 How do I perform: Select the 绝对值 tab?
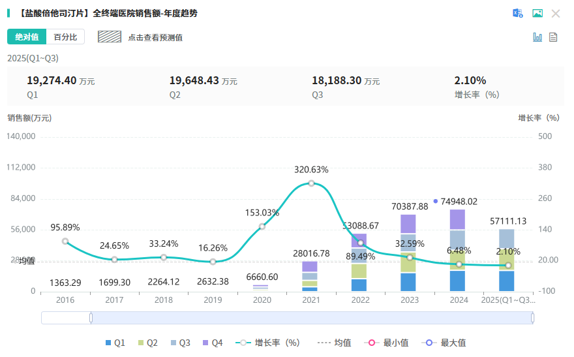pos(27,37)
